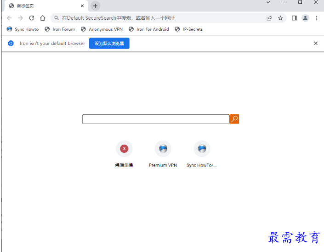Click 设为默认浏览器 button
The image size is (324, 252).
click(109, 43)
